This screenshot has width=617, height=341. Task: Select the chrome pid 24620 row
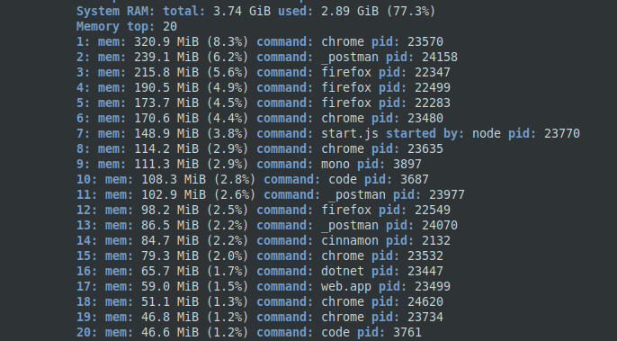point(260,302)
